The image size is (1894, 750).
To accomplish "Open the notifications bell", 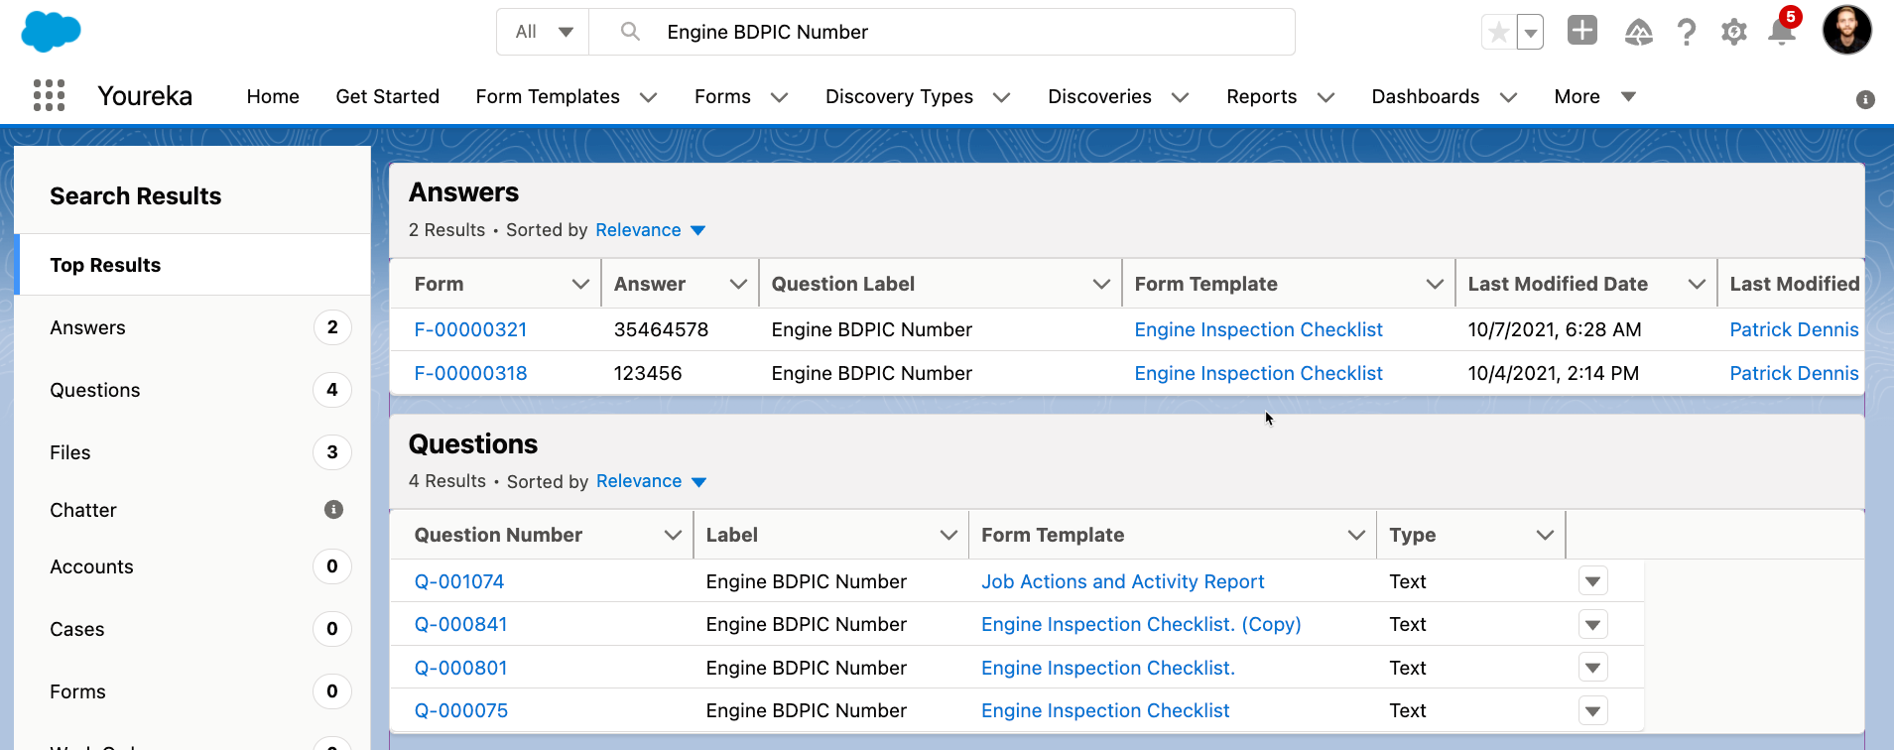I will click(x=1782, y=31).
